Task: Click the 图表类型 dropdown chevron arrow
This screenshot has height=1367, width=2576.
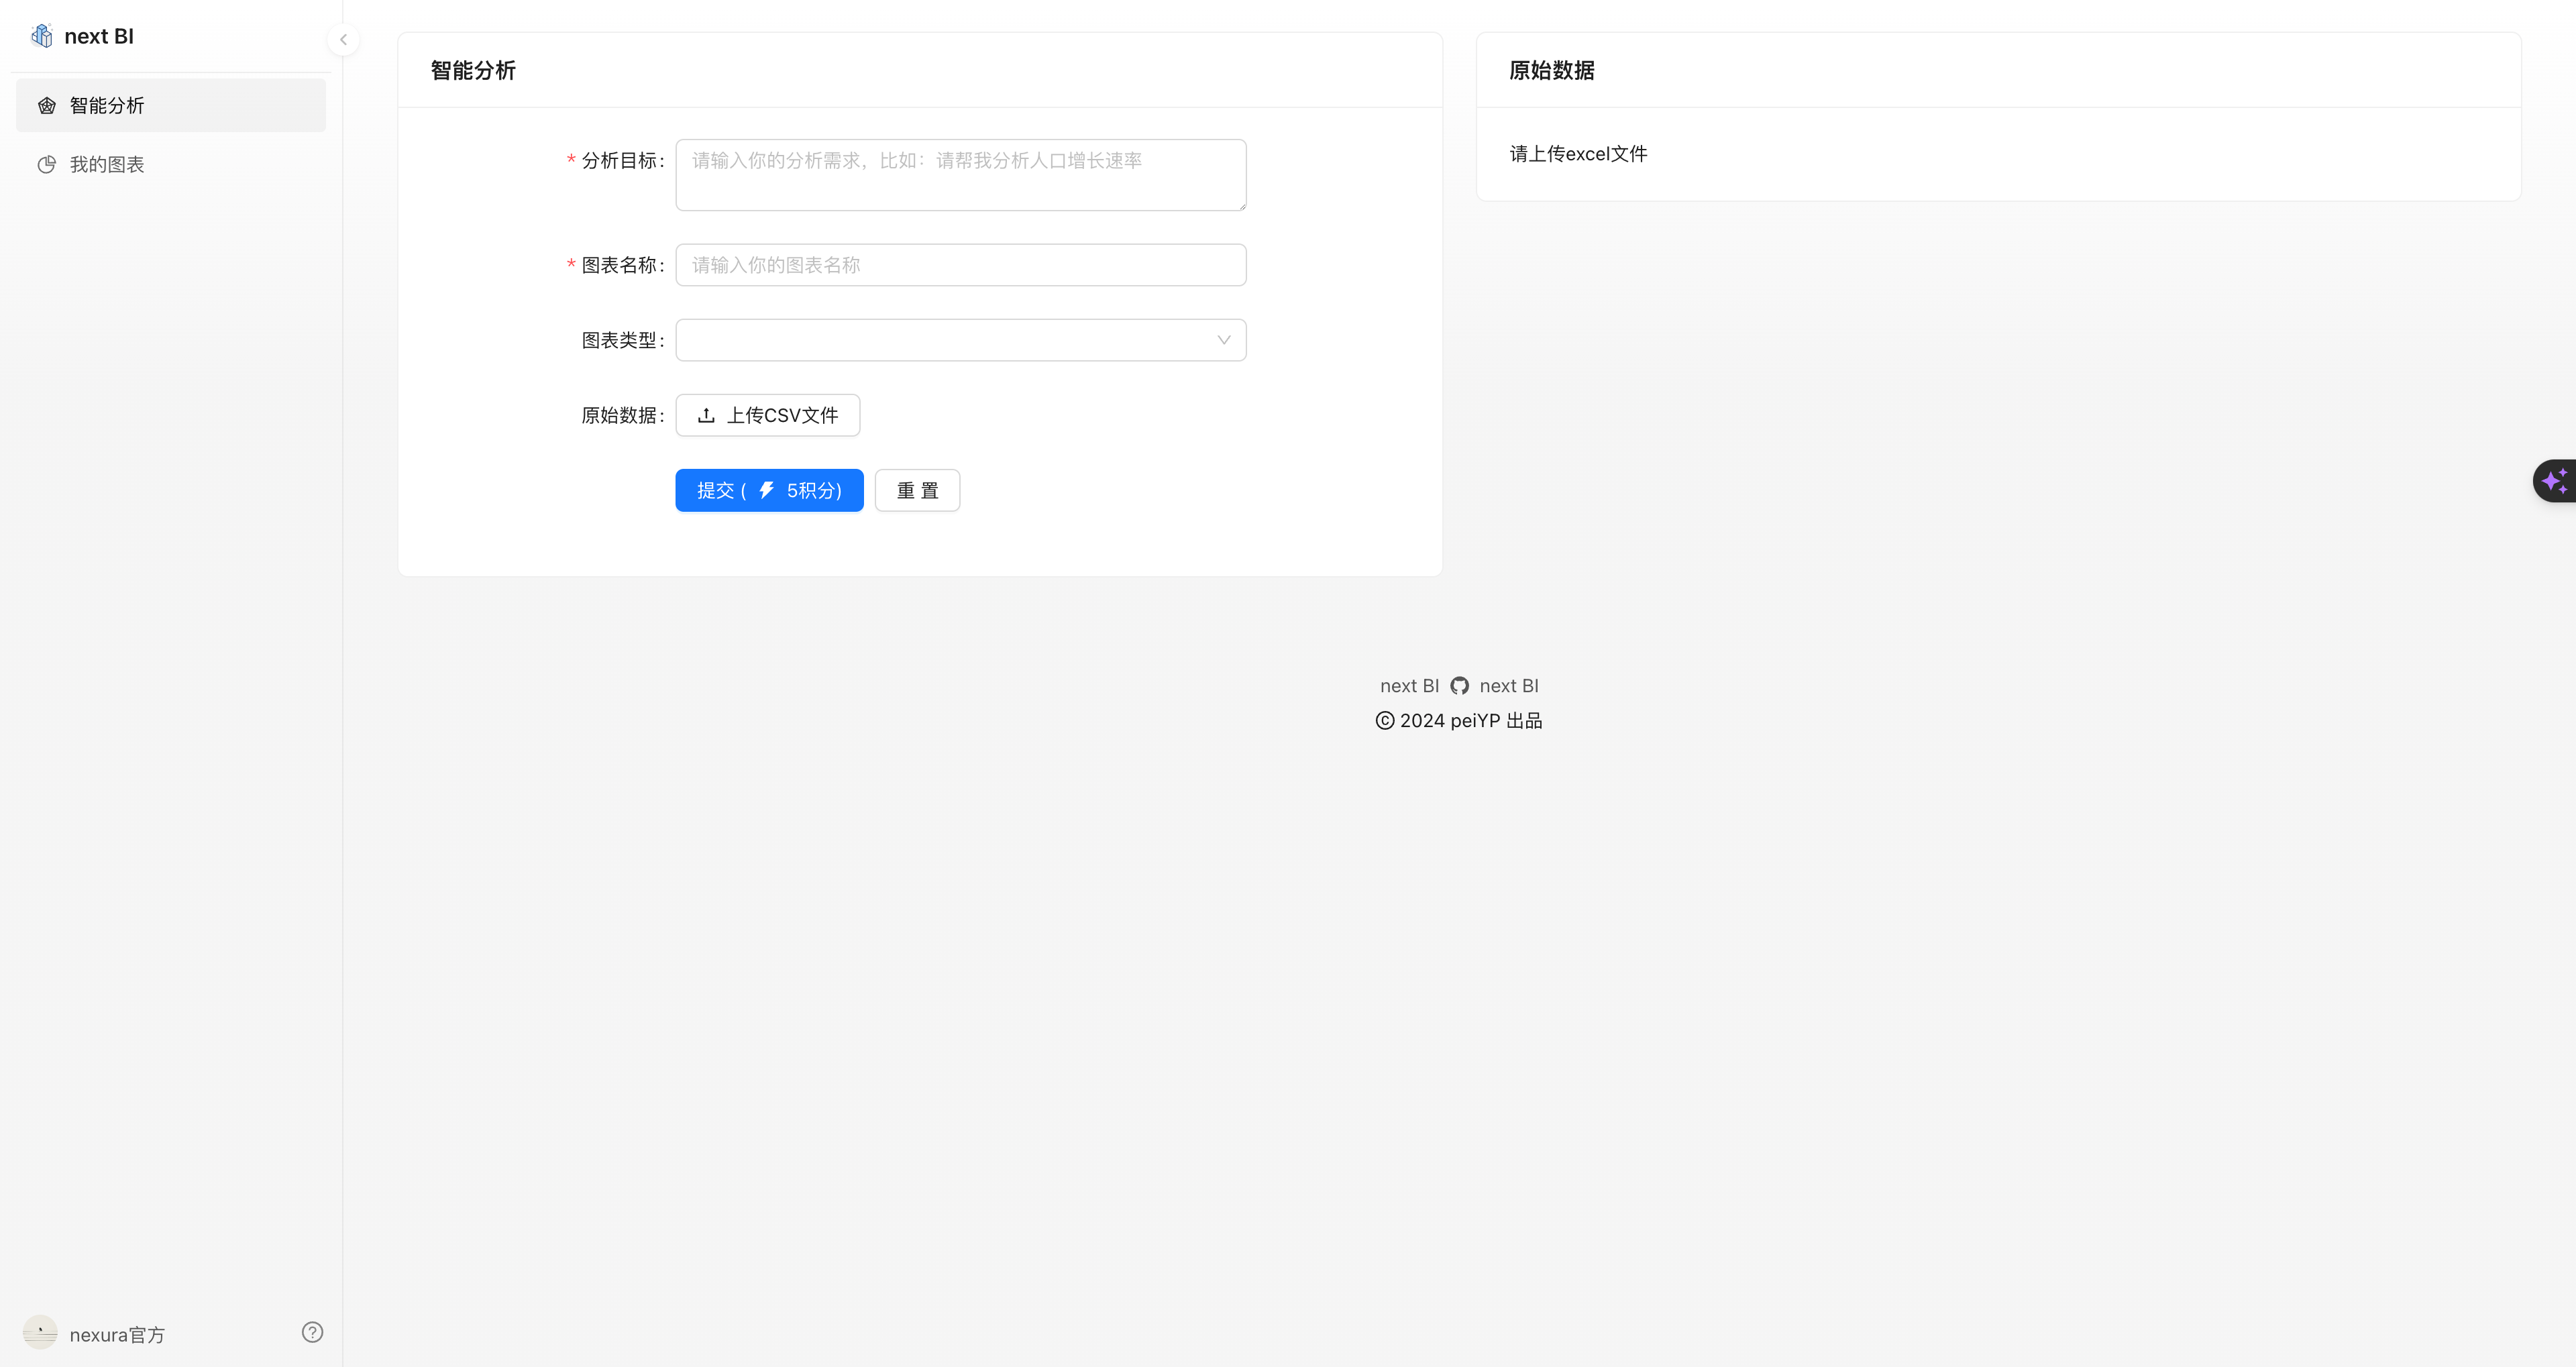Action: pos(1223,340)
